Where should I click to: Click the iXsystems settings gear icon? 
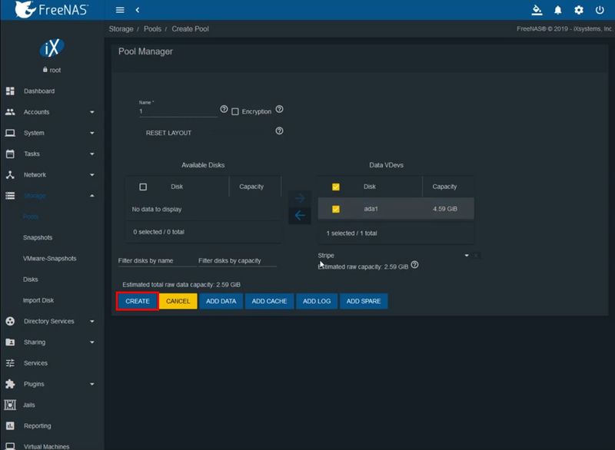pos(578,10)
